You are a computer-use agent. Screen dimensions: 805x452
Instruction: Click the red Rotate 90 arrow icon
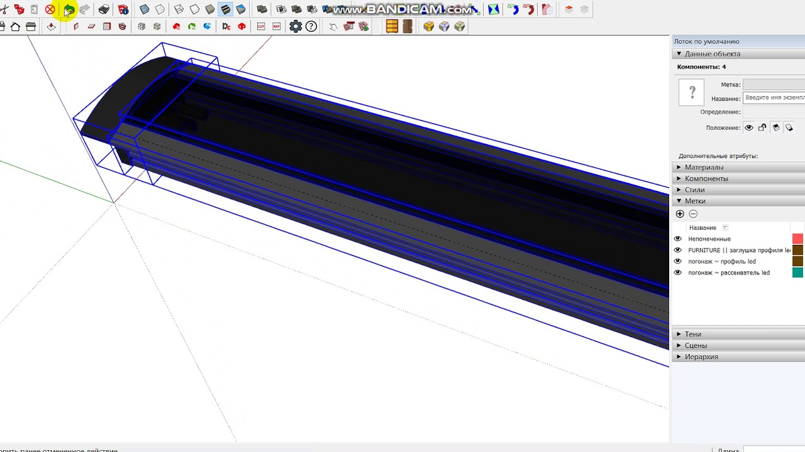click(x=176, y=26)
